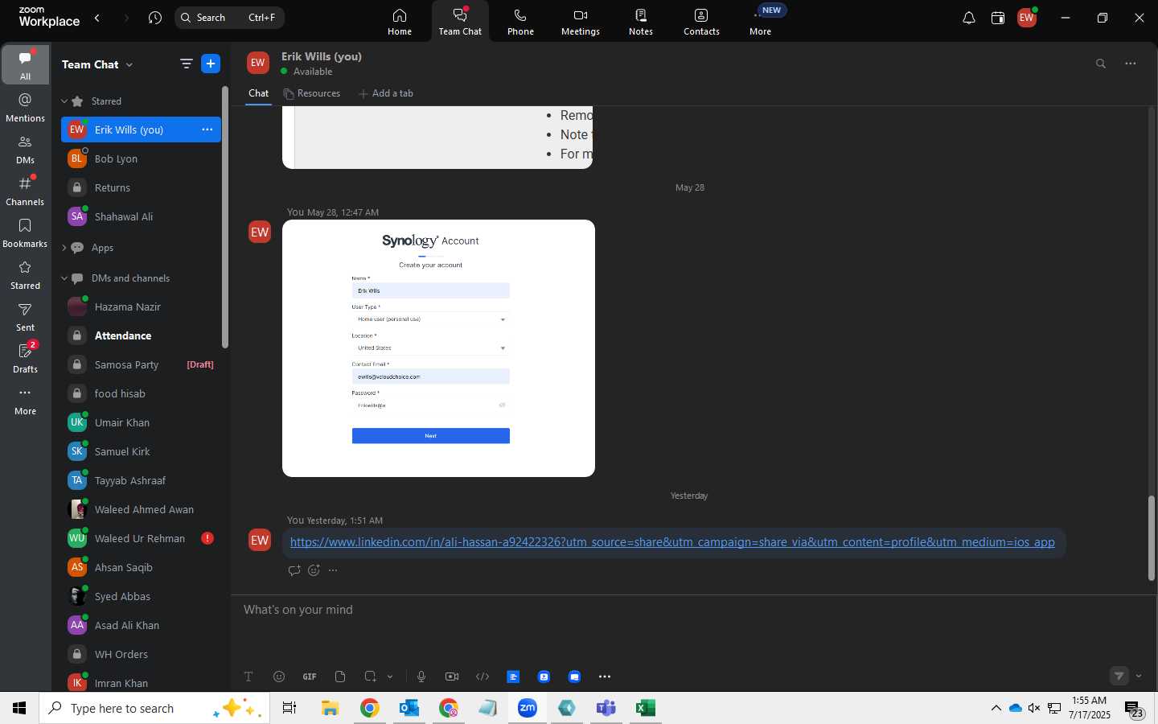Open the GIF picker

click(x=310, y=677)
